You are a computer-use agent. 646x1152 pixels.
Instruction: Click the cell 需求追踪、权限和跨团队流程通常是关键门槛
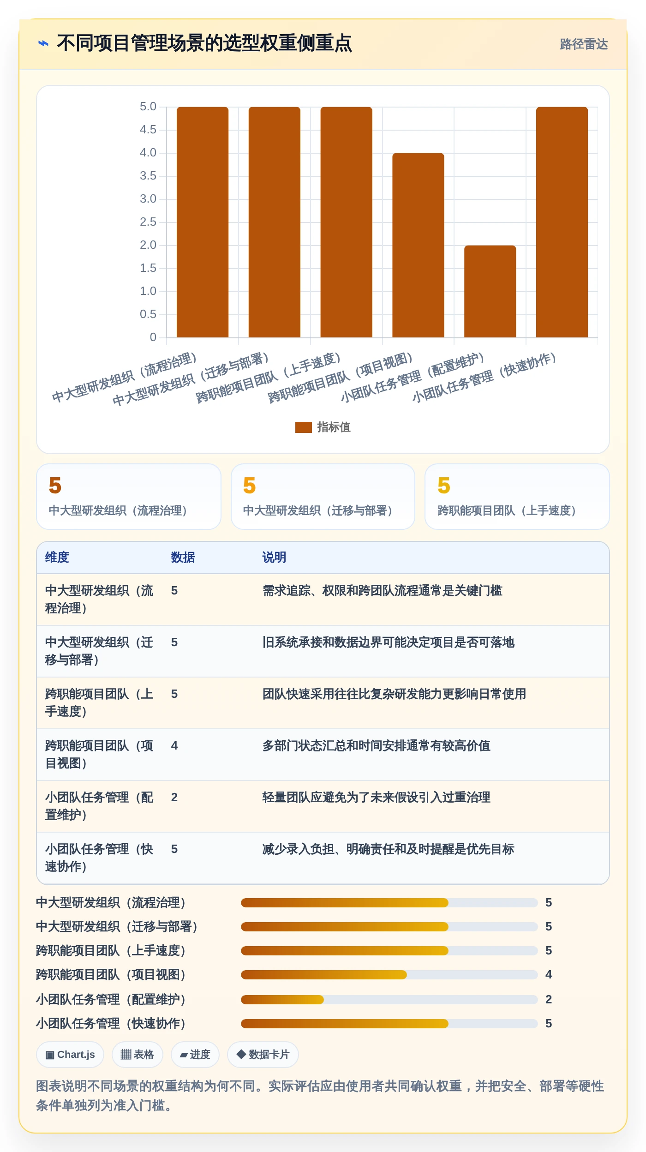click(382, 591)
